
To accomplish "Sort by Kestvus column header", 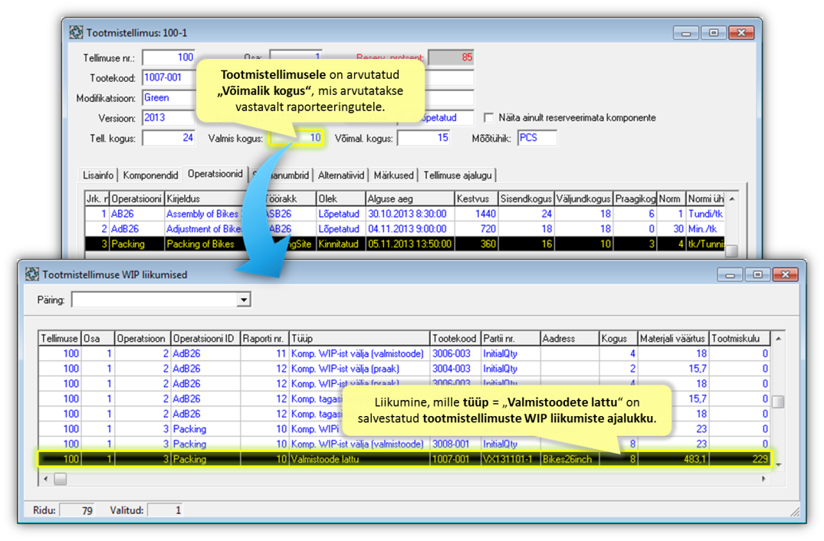I will [x=475, y=198].
